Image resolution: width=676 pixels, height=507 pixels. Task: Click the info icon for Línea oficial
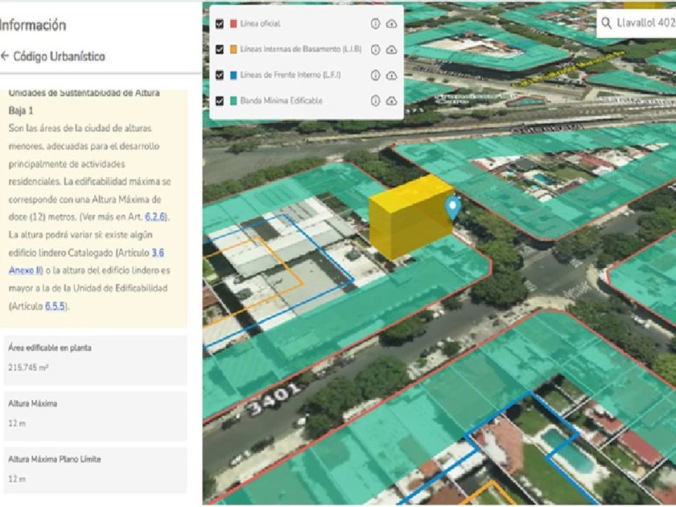click(x=375, y=24)
